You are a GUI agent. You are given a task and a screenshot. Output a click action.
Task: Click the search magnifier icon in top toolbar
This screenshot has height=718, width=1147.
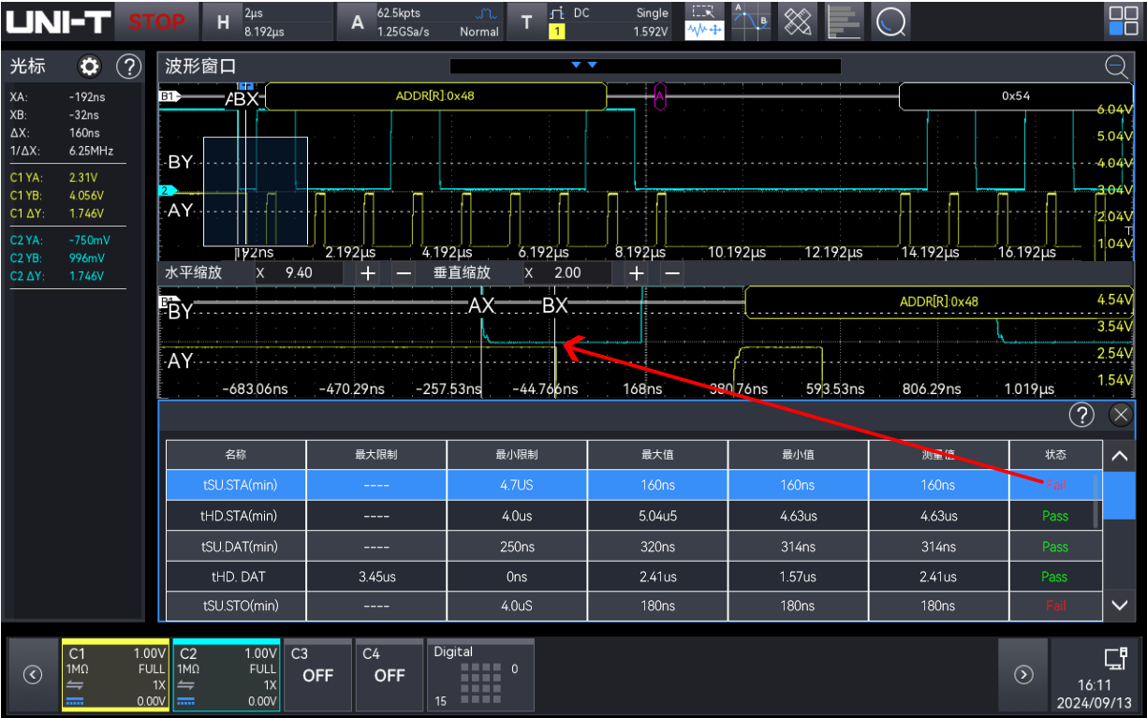click(x=890, y=22)
